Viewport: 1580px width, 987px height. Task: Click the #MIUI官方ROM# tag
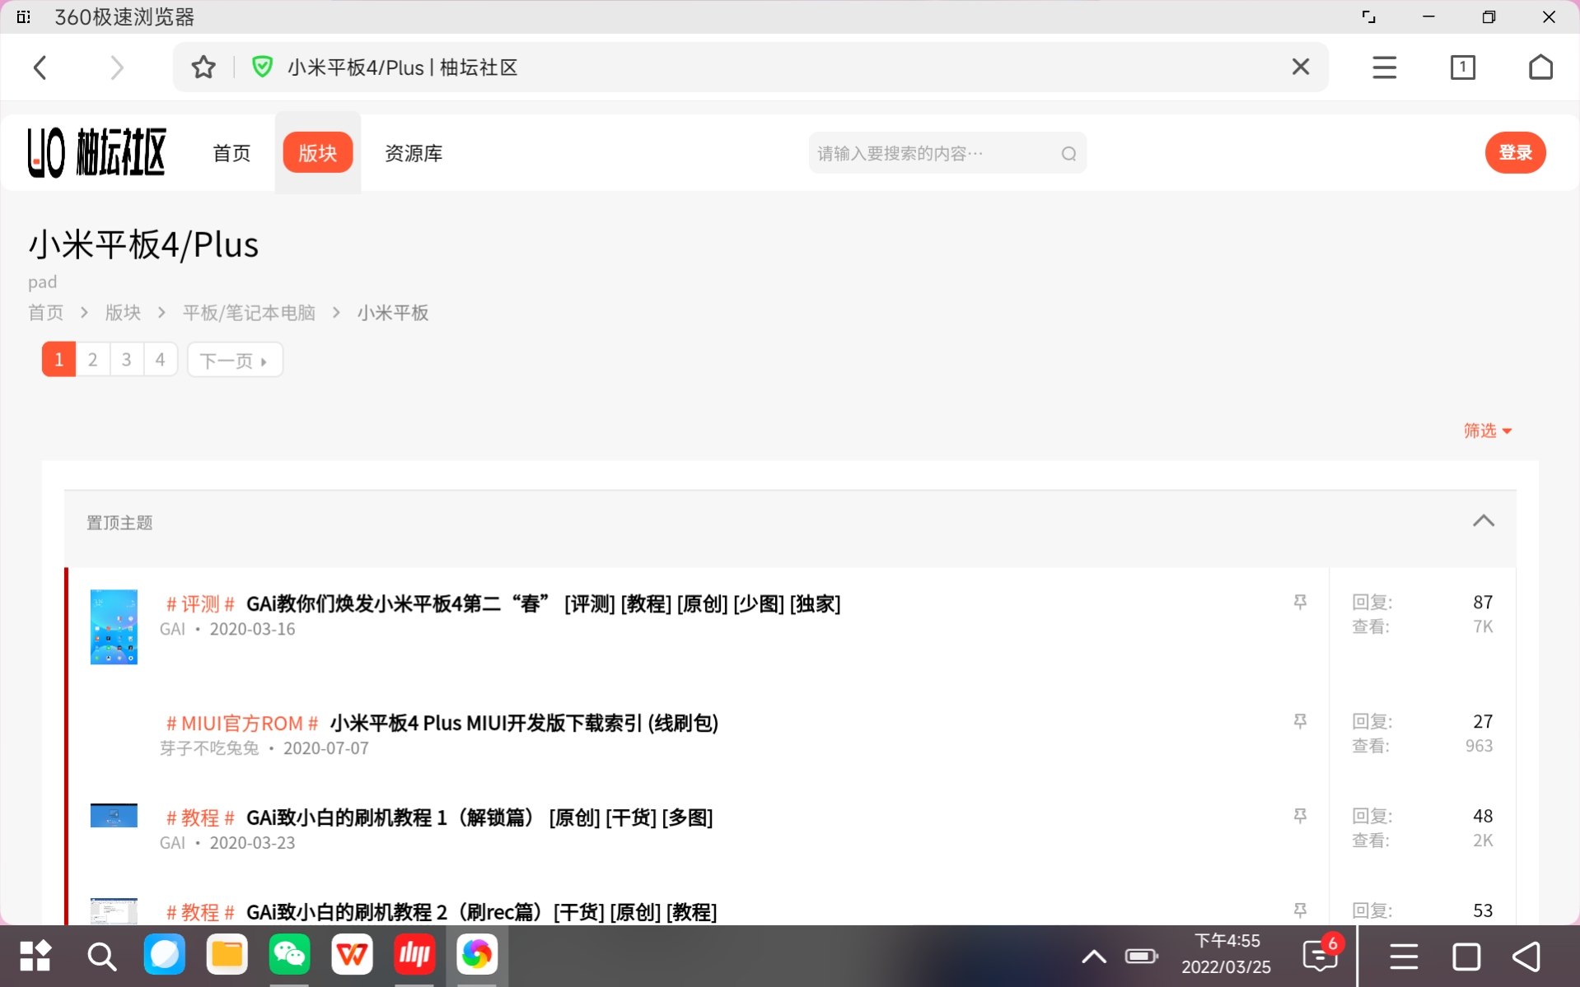click(x=242, y=724)
